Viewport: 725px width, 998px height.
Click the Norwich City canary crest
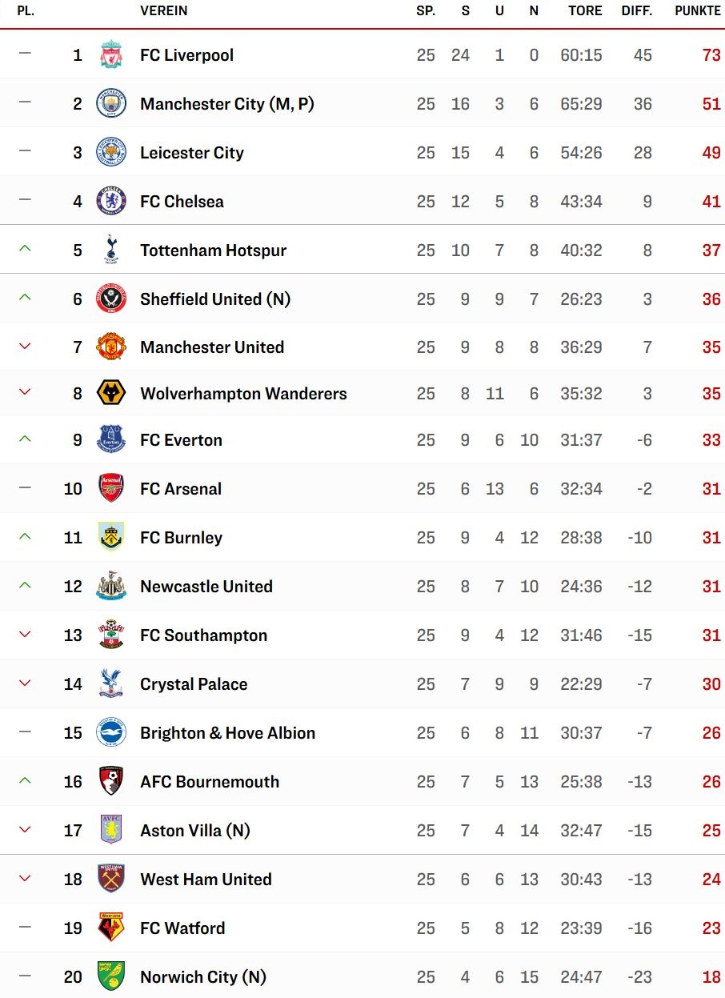tap(111, 976)
